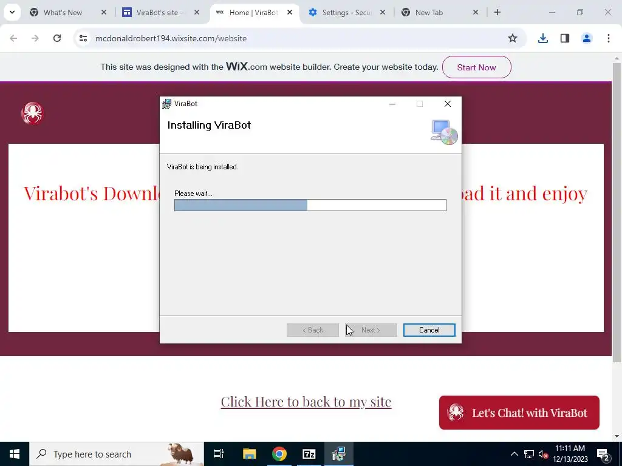The height and width of the screenshot is (466, 622).
Task: Toggle Chrome side panel icon
Action: (x=565, y=38)
